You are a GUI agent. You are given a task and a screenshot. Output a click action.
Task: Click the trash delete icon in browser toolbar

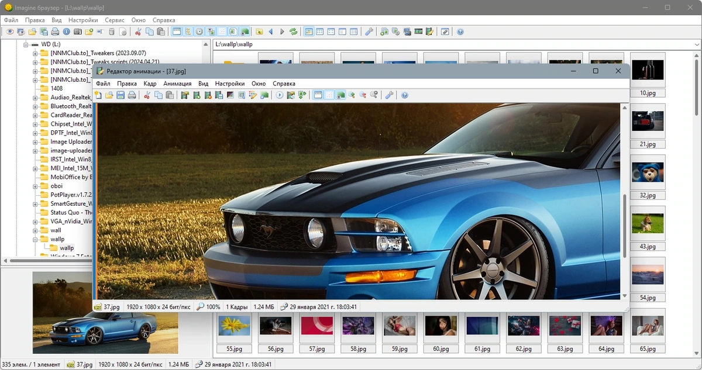[x=111, y=32]
